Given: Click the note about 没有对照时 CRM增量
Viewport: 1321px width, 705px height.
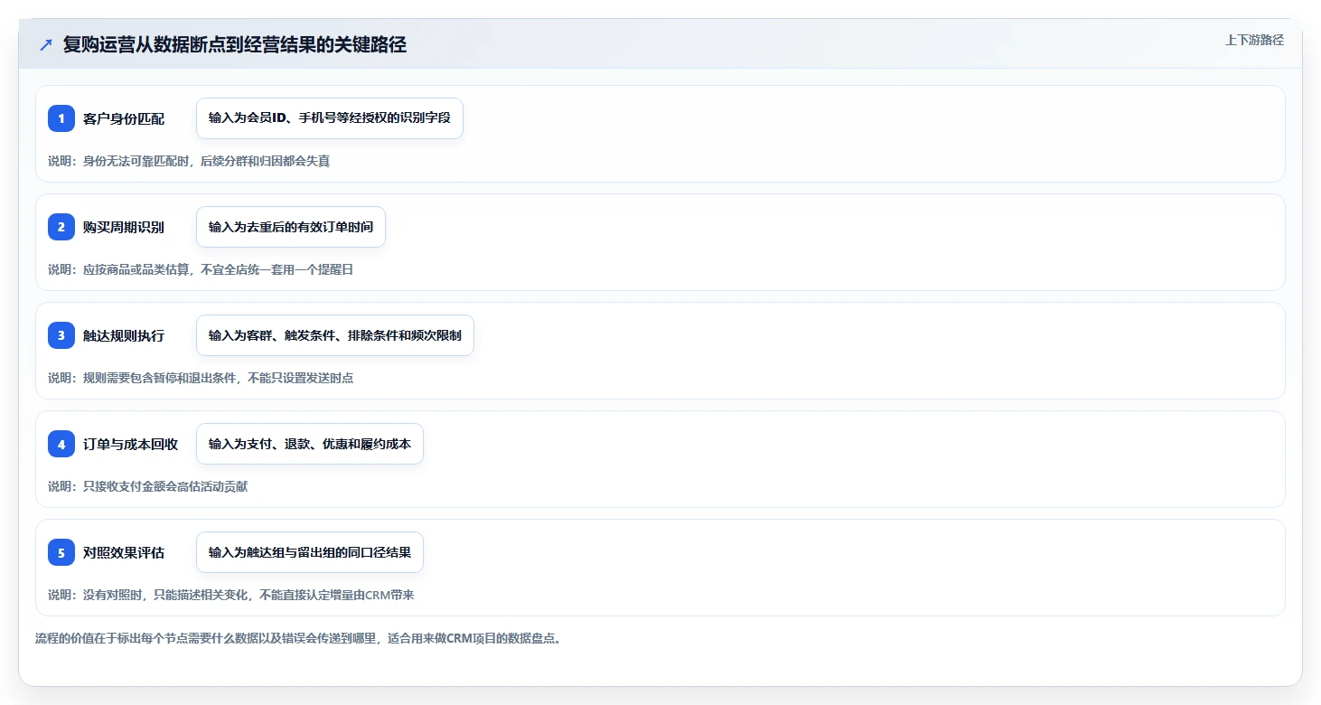Looking at the screenshot, I should tap(231, 595).
